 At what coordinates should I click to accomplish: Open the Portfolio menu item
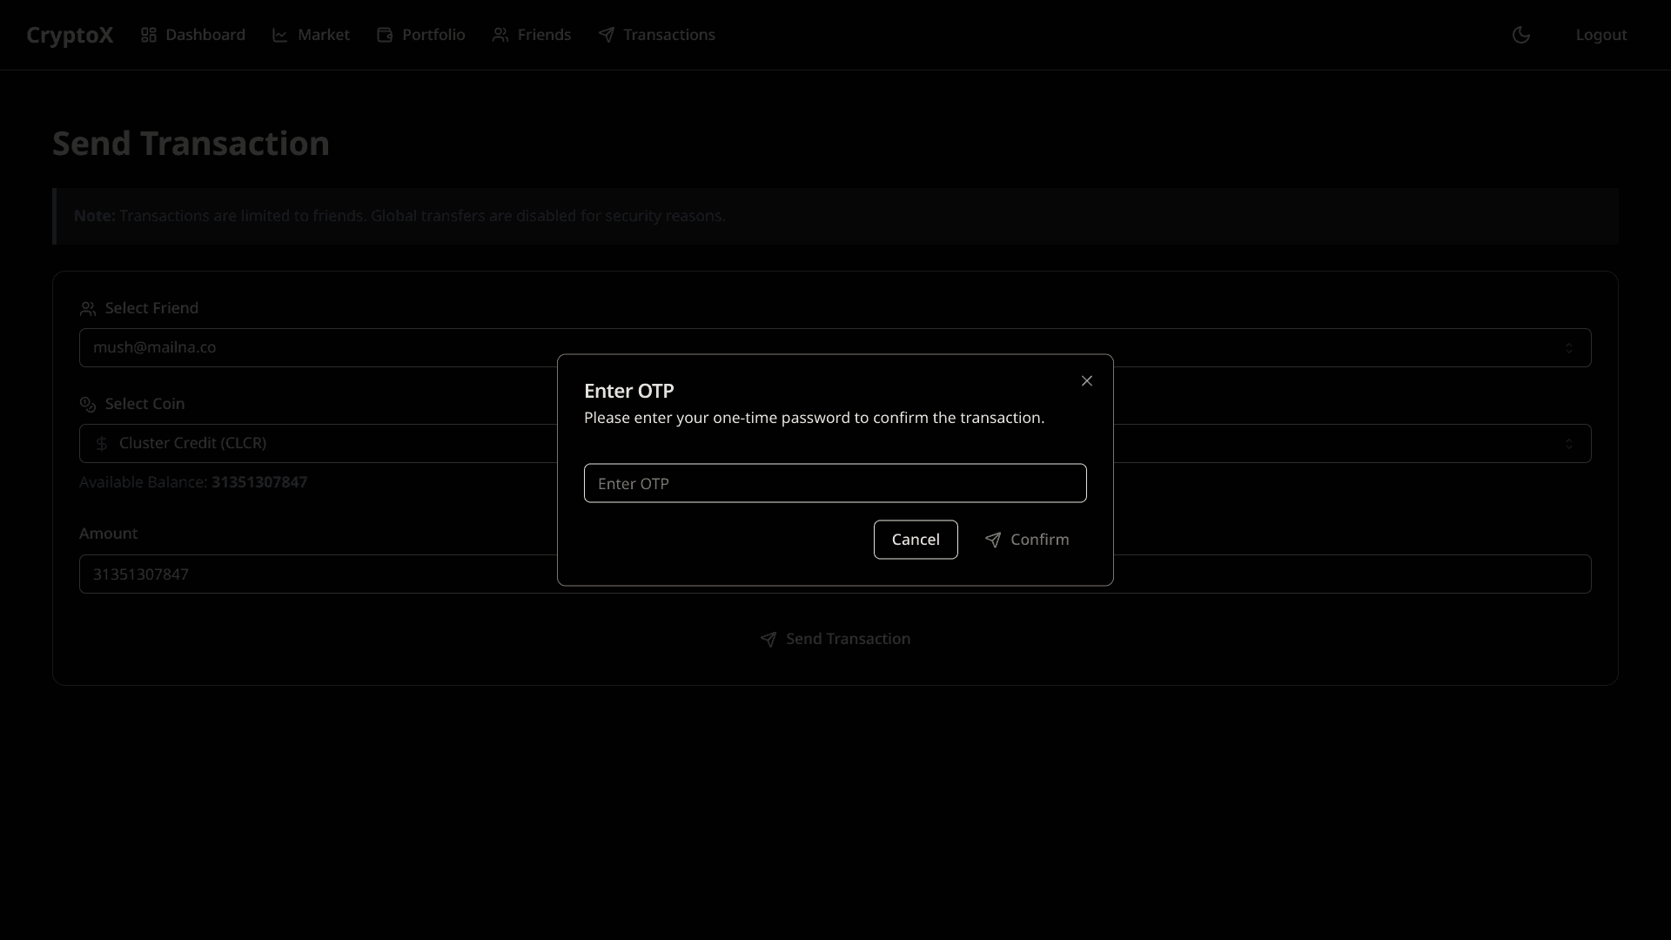click(x=433, y=35)
